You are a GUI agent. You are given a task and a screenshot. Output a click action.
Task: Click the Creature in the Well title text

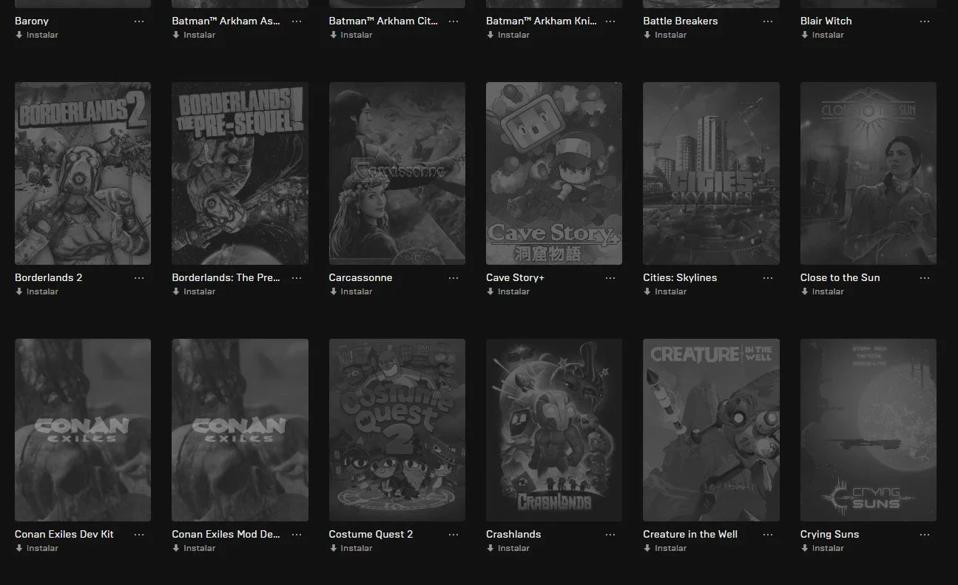click(690, 534)
